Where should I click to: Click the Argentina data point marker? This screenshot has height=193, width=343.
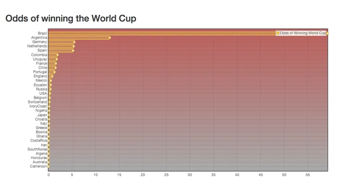pos(110,38)
